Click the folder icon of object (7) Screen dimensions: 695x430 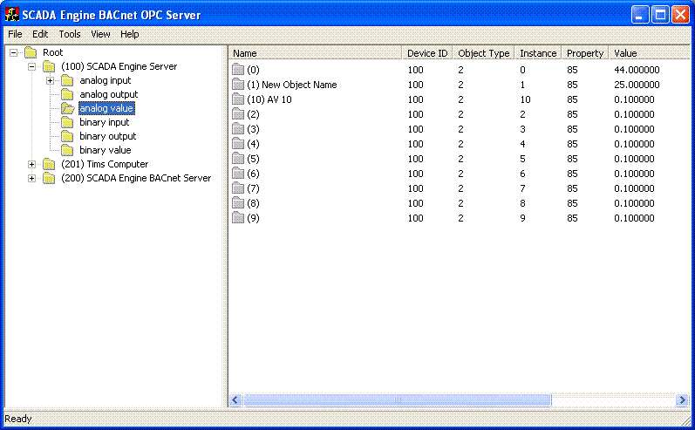[x=238, y=188]
